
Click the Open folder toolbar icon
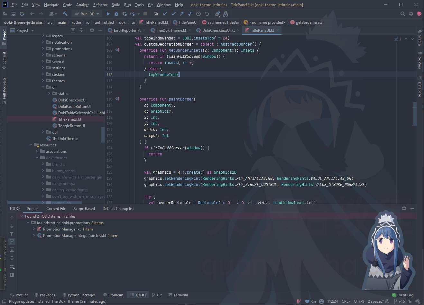click(5, 14)
